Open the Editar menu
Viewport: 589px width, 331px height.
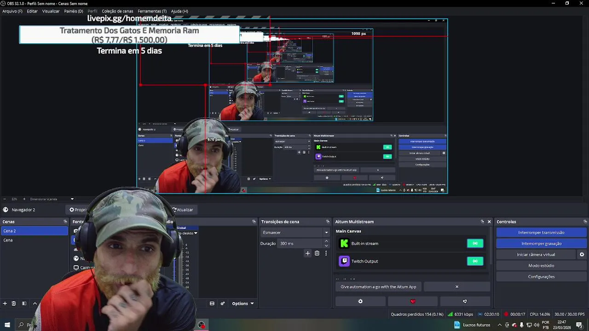tap(32, 11)
